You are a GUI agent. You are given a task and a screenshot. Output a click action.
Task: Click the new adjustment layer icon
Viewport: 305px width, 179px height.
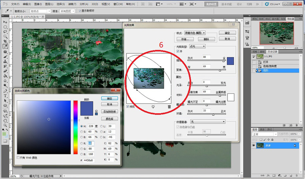coord(280,175)
